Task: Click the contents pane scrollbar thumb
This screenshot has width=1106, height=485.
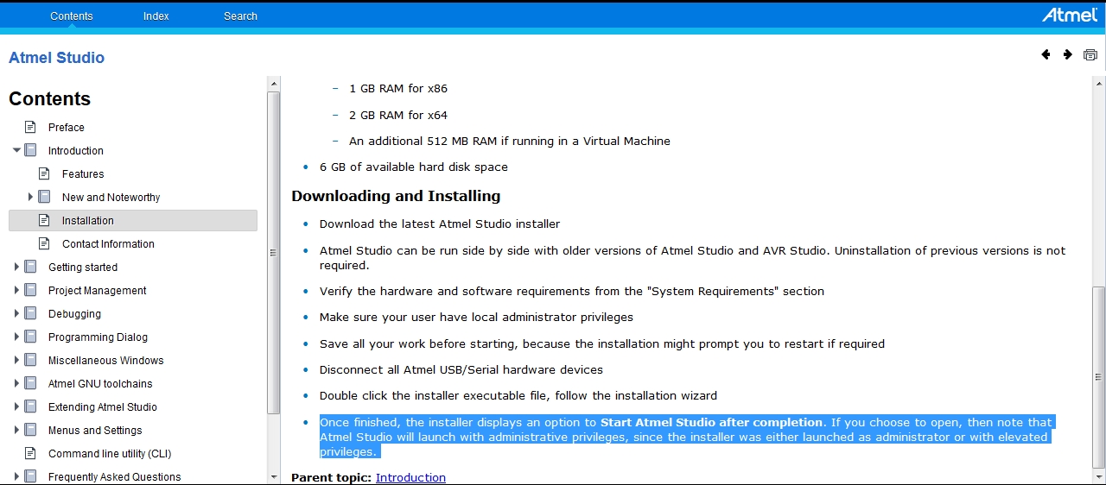Action: click(274, 252)
